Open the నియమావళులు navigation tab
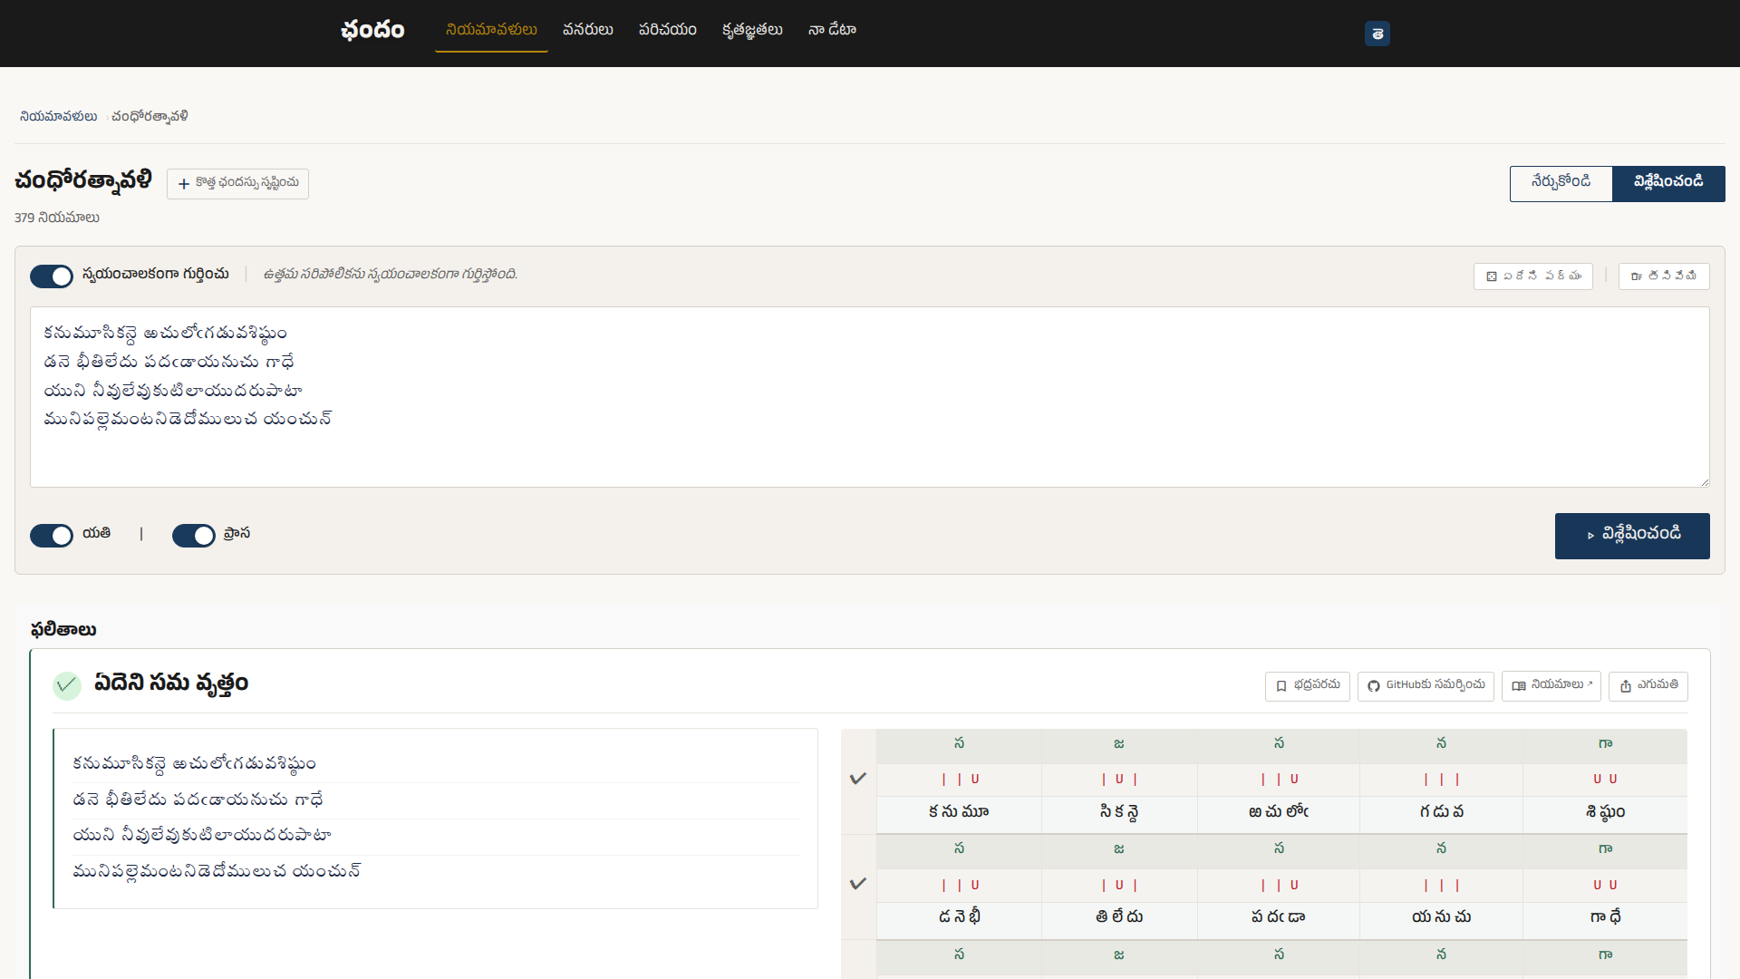Image resolution: width=1740 pixels, height=979 pixels. (491, 30)
